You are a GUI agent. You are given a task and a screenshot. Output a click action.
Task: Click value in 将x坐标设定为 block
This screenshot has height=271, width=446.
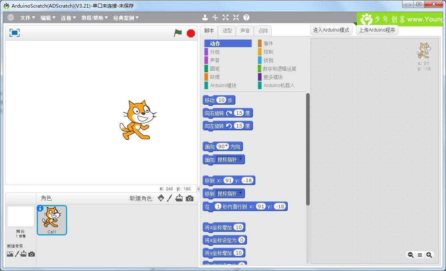pos(241,240)
